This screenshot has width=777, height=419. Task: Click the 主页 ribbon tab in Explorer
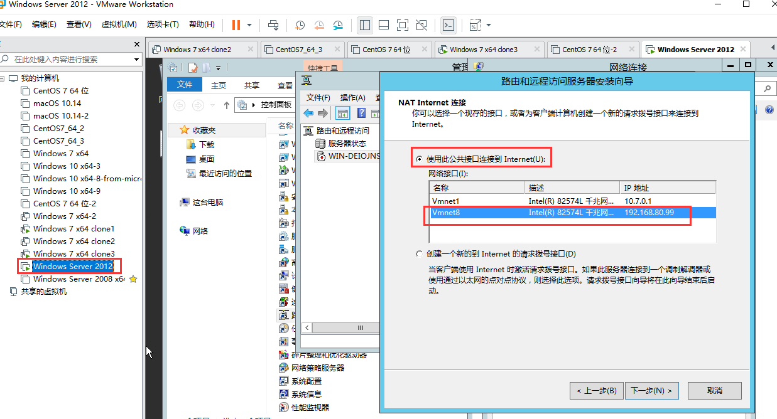(x=219, y=85)
